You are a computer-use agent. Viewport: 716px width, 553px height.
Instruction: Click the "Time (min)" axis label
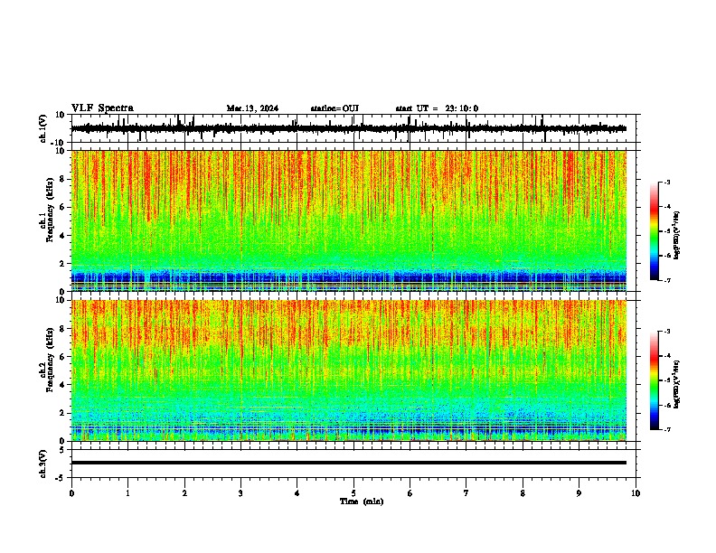(362, 501)
